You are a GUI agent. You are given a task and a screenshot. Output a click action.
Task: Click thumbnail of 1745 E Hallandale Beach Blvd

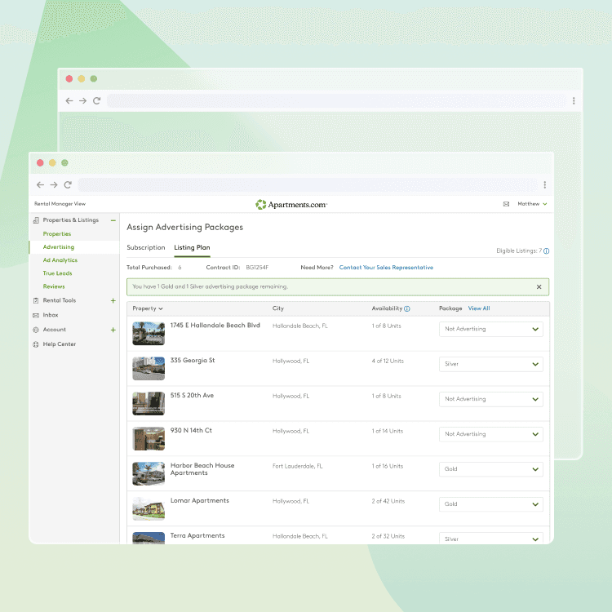(x=149, y=333)
